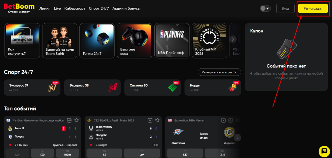The width and height of the screenshot is (332, 158).
Task: Open tracker icon on NBA Финал match
Action: coord(231,121)
